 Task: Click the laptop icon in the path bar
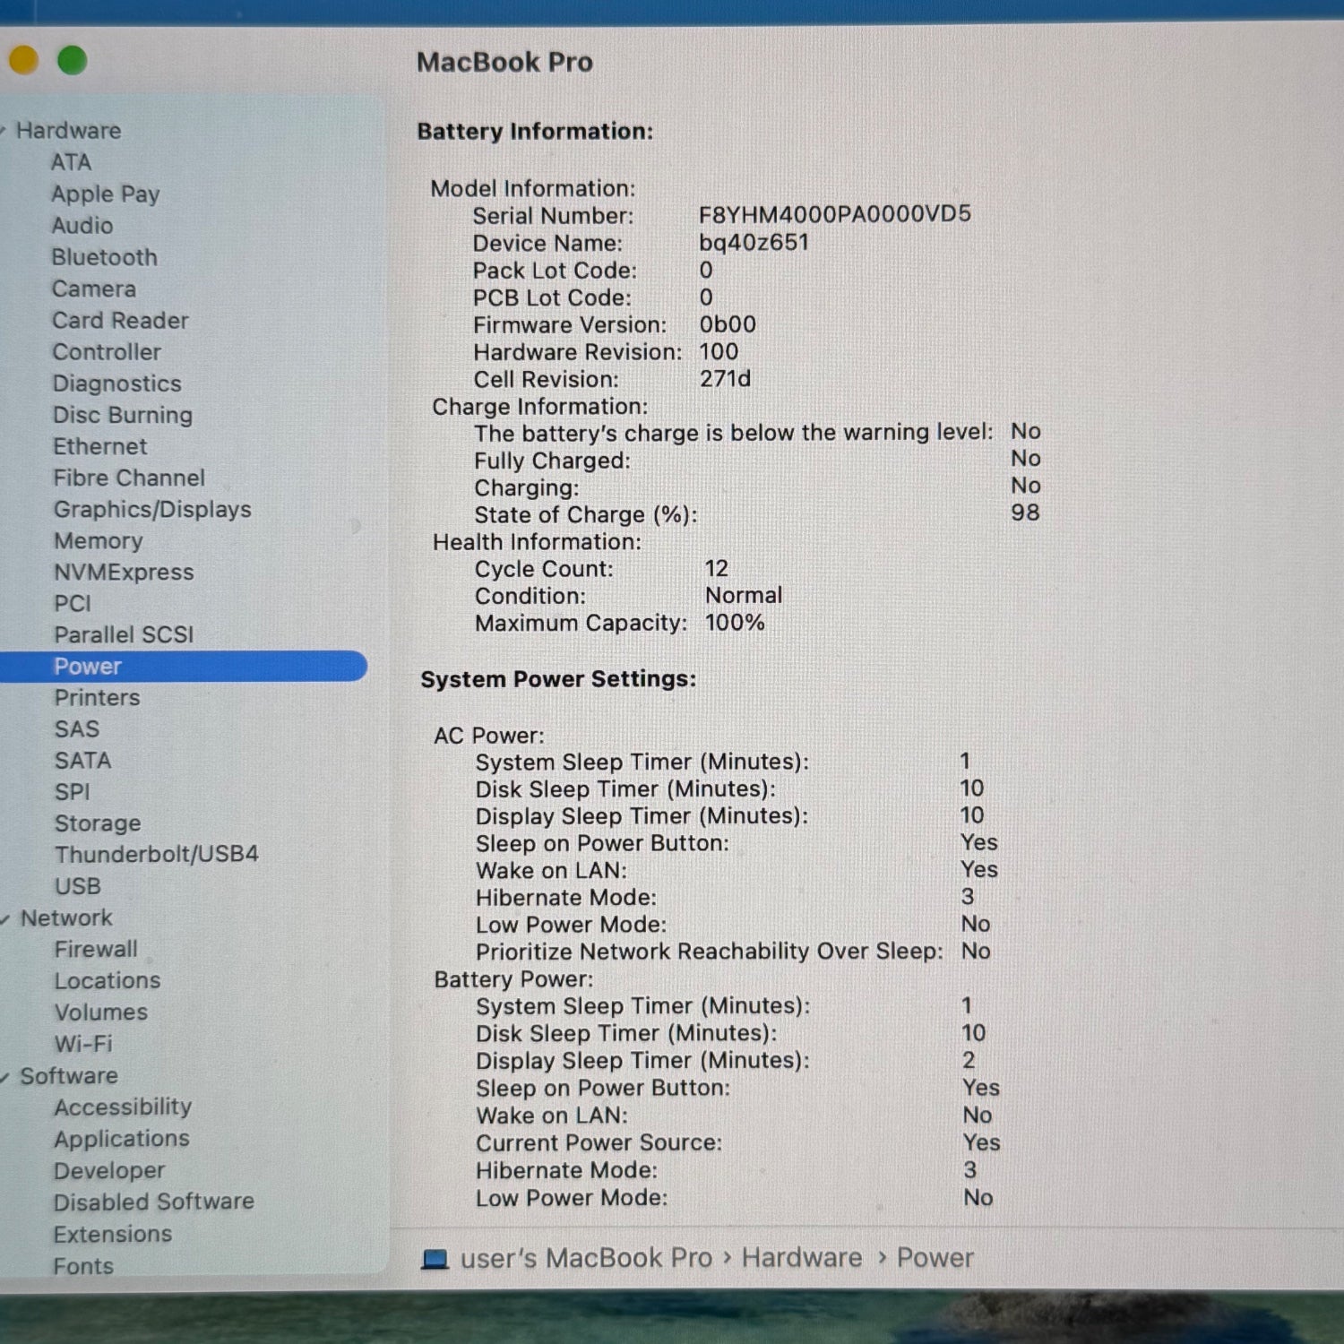(x=435, y=1259)
